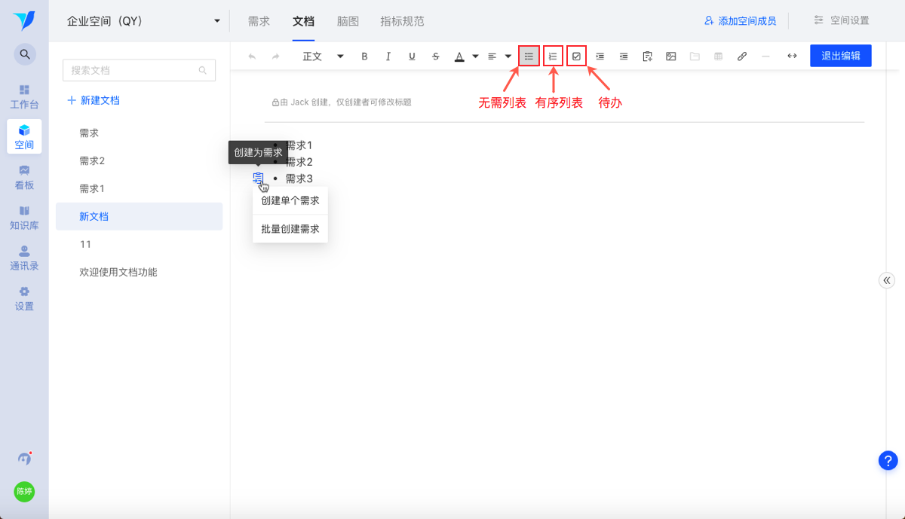The image size is (905, 519).
Task: Open the 企业空间 (QY) space selector dropdown
Action: click(143, 21)
